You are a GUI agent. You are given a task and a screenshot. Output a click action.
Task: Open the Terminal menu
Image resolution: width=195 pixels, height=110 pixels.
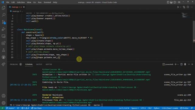click(47, 2)
